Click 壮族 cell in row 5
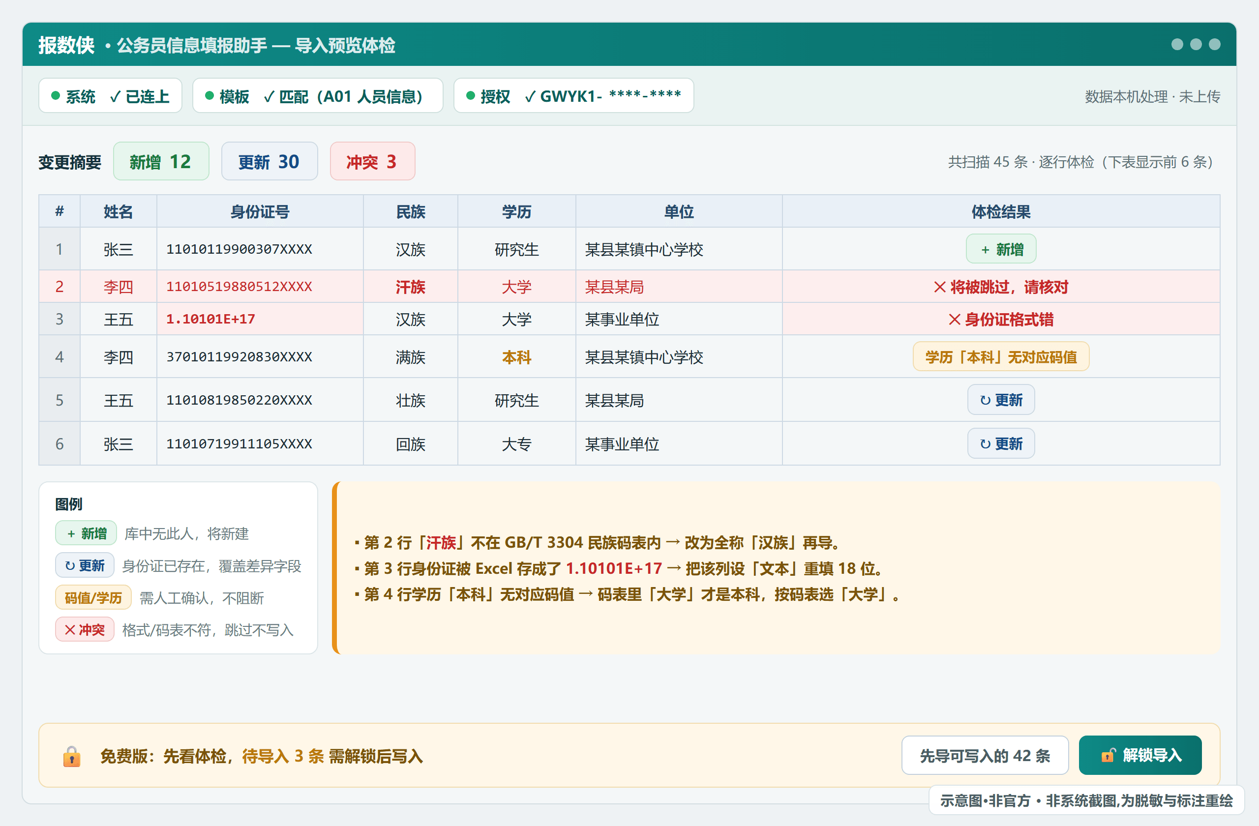Viewport: 1259px width, 826px height. coord(411,400)
